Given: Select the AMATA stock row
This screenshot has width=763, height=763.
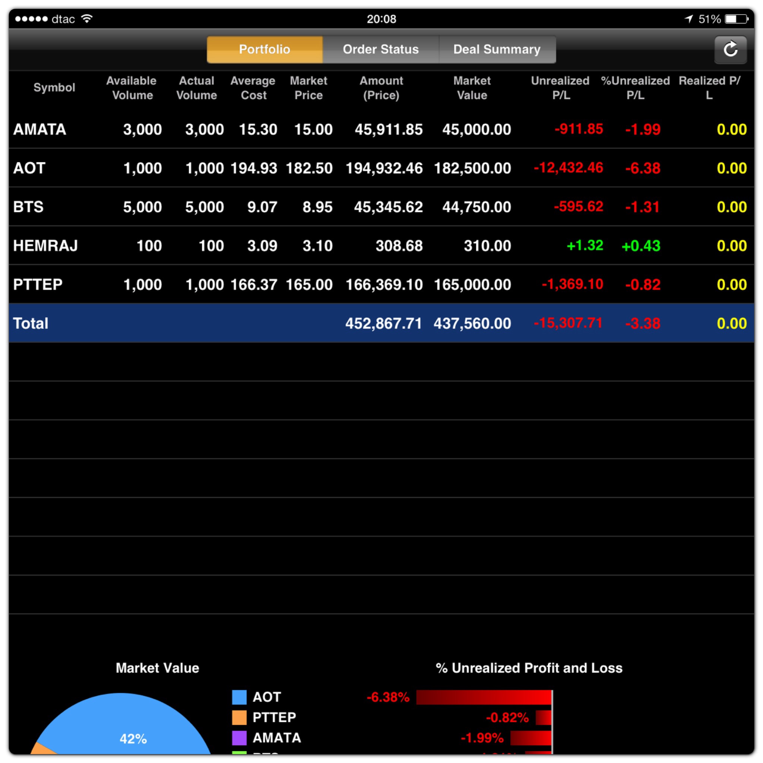Looking at the screenshot, I should tap(39, 130).
